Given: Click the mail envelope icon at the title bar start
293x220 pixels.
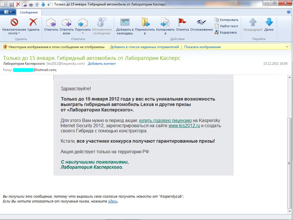Looking at the screenshot, I should tap(2, 4).
